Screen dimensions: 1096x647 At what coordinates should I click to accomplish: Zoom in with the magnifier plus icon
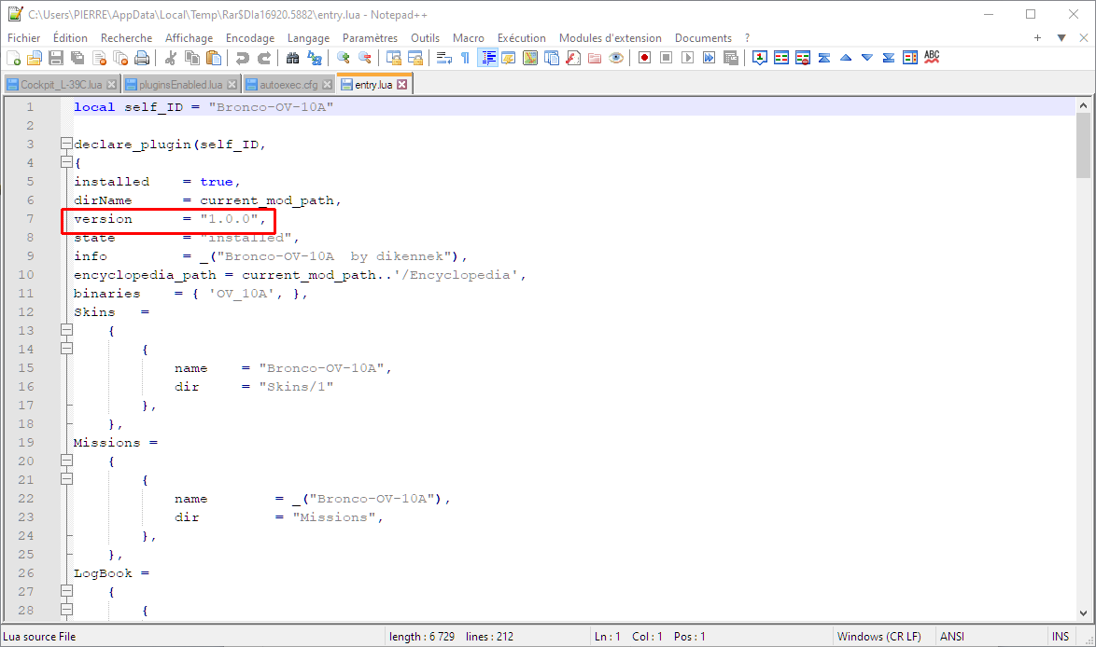pyautogui.click(x=344, y=58)
